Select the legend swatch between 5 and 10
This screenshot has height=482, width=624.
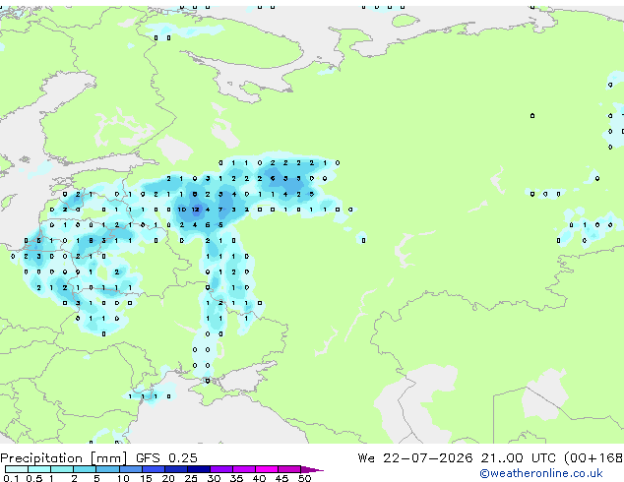(107, 469)
